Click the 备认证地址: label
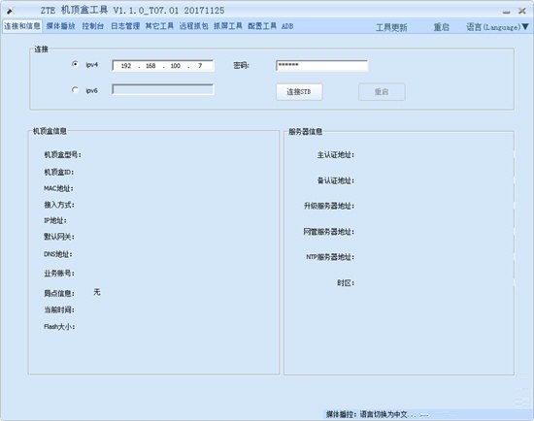The width and height of the screenshot is (534, 421). coord(336,180)
